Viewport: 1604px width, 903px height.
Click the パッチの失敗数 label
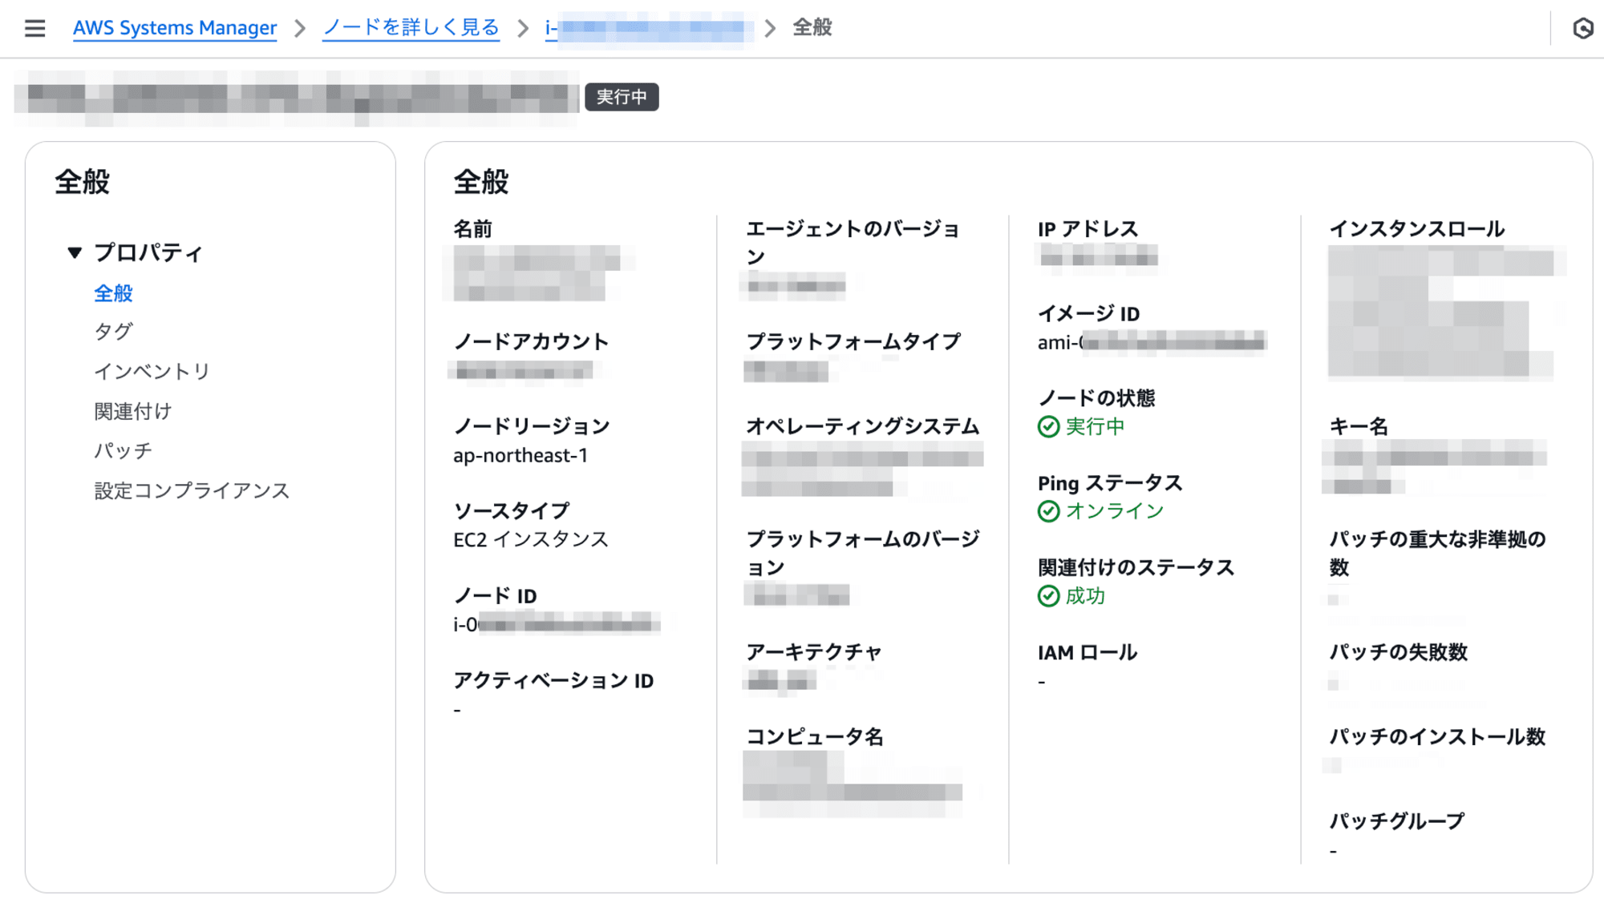[1399, 653]
